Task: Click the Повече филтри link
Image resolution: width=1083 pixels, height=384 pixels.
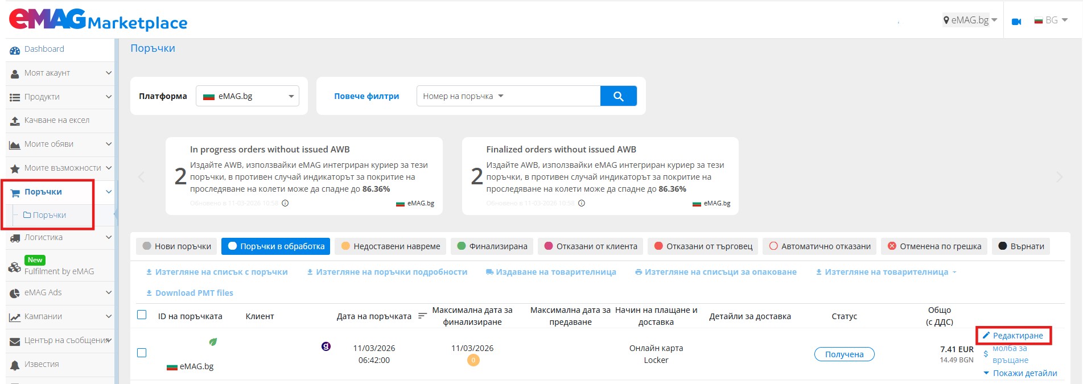Action: pyautogui.click(x=367, y=96)
